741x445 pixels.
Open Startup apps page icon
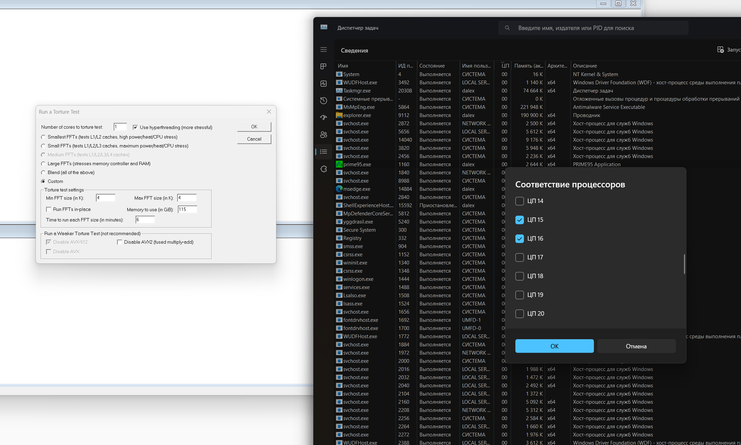[x=324, y=118]
